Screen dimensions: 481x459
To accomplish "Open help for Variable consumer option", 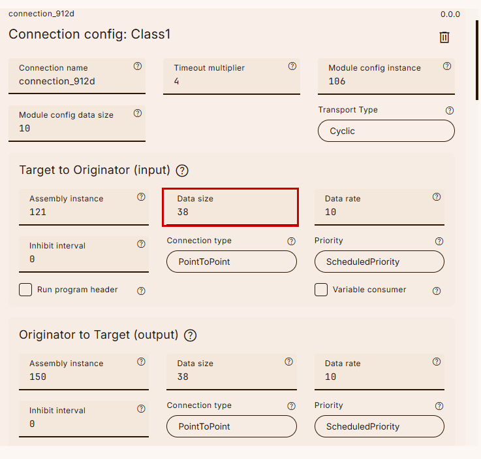I will [437, 291].
